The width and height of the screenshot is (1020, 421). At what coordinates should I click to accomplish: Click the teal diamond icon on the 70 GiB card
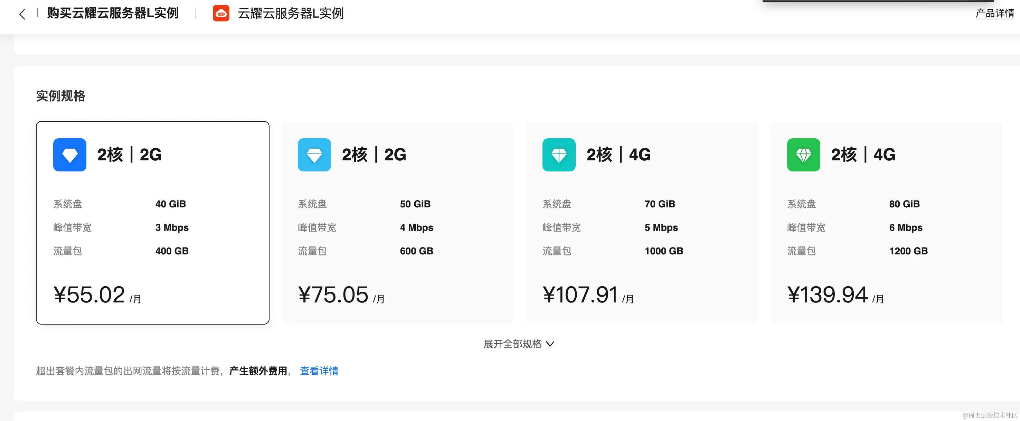(x=559, y=155)
